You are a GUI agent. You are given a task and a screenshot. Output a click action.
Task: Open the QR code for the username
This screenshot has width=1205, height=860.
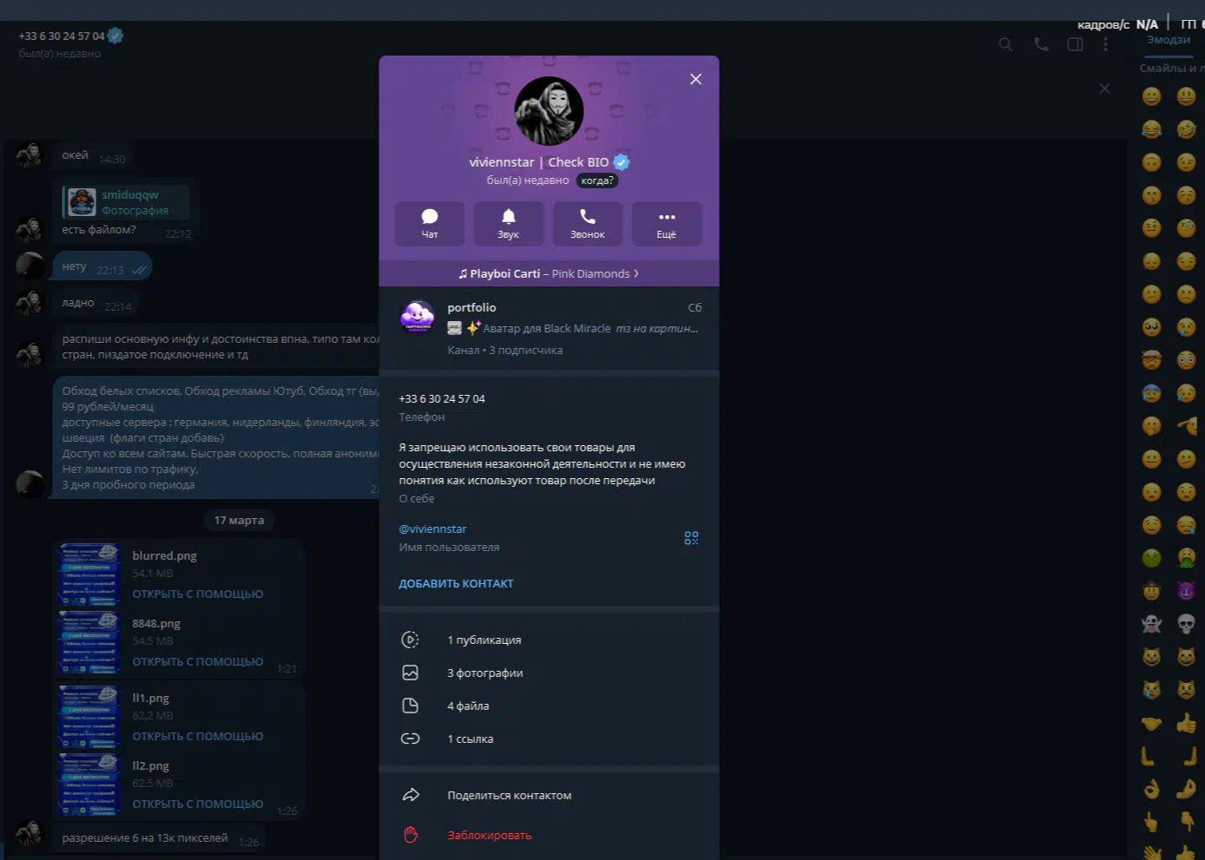[691, 538]
